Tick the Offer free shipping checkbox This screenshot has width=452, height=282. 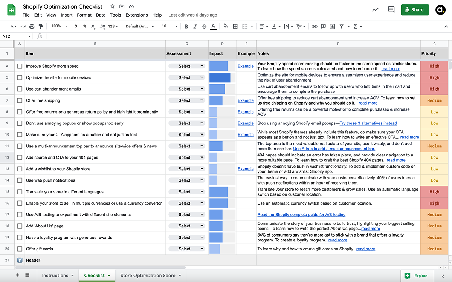20,100
